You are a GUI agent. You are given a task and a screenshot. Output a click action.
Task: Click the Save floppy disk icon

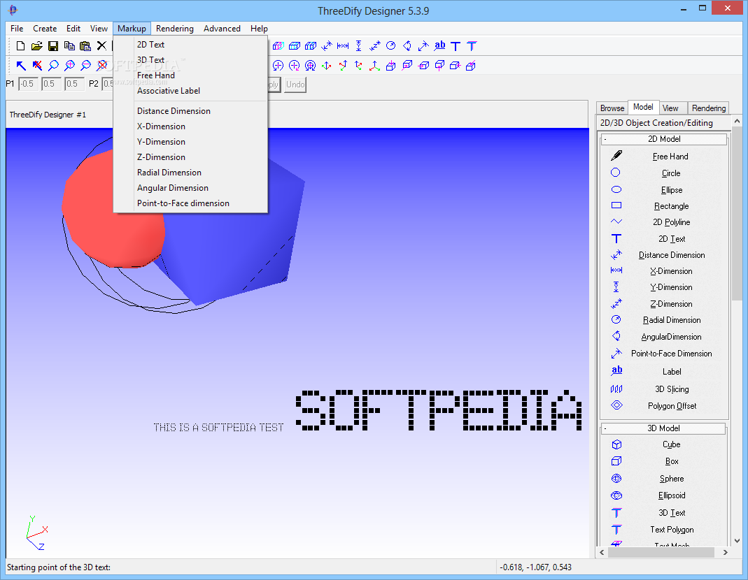[x=53, y=45]
